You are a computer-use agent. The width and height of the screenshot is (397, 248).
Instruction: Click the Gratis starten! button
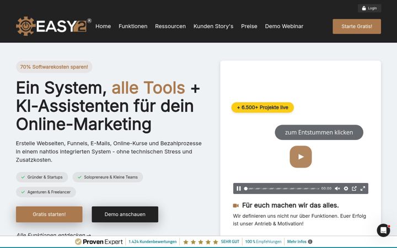point(49,214)
